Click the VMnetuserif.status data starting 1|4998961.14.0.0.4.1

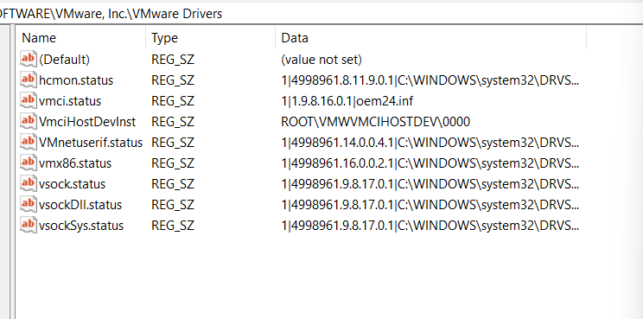pos(430,143)
